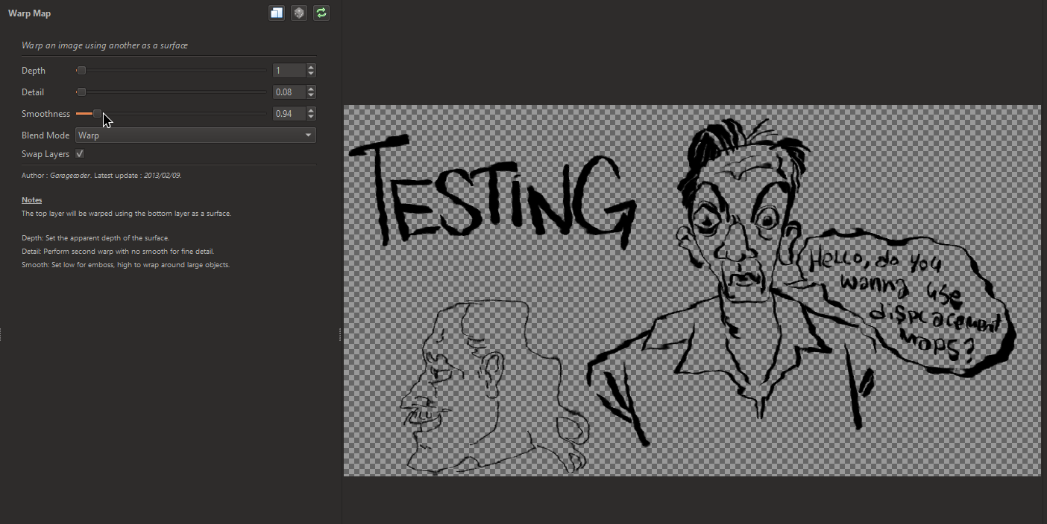Randomize parameters with the dice icon
1047x524 pixels.
pyautogui.click(x=299, y=13)
